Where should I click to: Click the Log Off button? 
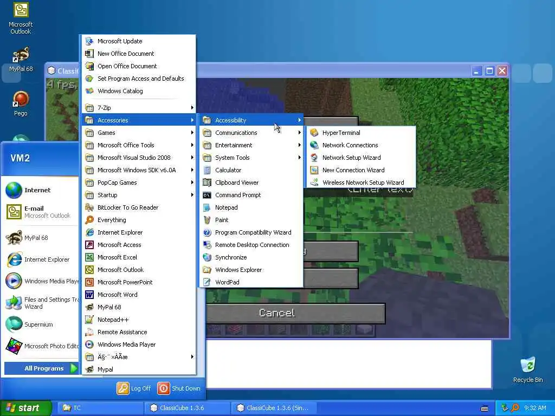[134, 388]
